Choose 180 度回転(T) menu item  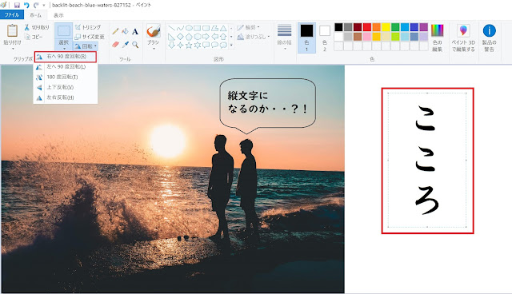coord(66,77)
